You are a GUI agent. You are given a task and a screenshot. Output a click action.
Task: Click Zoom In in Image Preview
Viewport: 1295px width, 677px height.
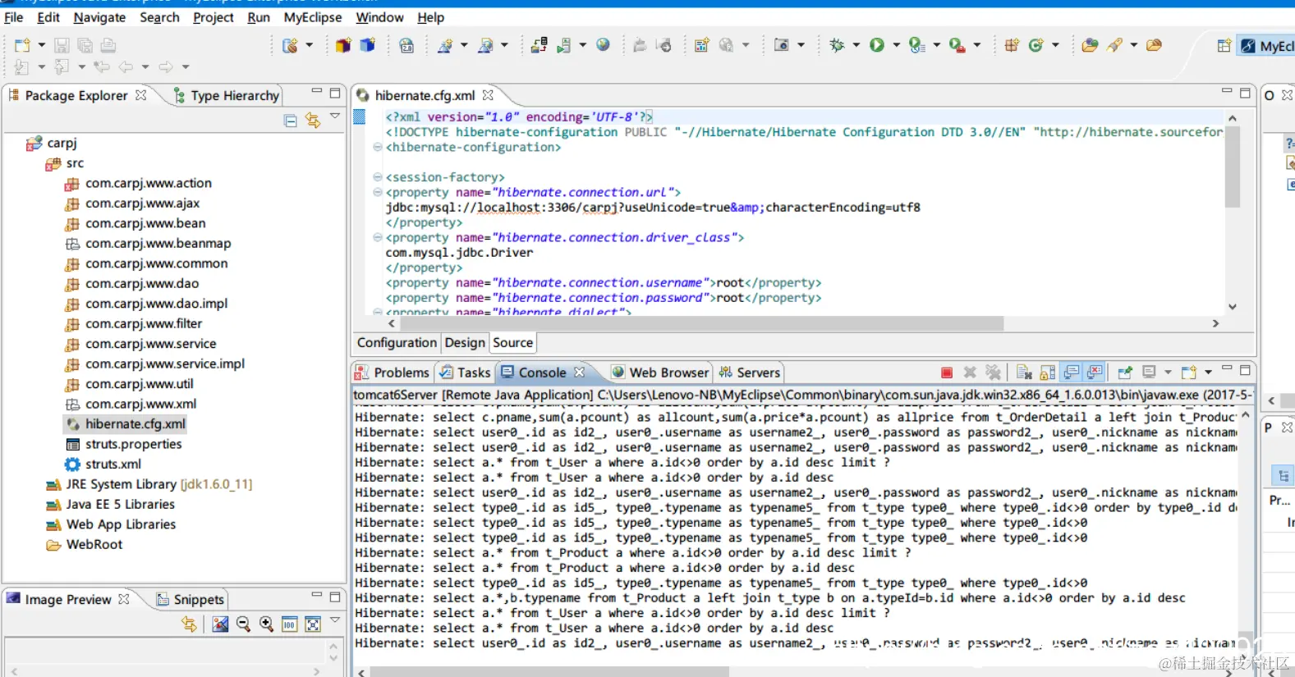click(266, 624)
